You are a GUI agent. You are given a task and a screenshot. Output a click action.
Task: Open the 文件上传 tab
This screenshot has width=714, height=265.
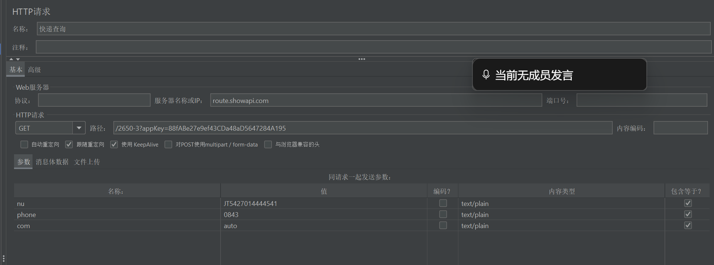pyautogui.click(x=87, y=162)
